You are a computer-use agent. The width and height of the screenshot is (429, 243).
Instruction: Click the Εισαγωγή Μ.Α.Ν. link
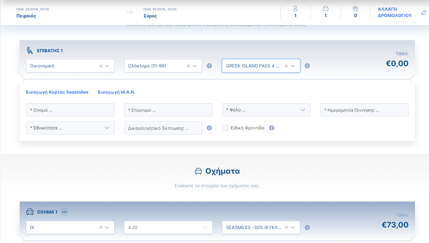(x=116, y=92)
